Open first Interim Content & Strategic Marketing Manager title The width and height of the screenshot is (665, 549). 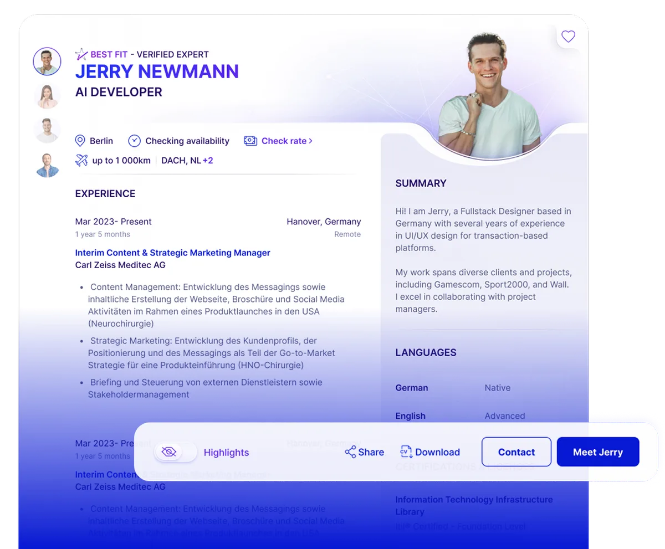(173, 253)
